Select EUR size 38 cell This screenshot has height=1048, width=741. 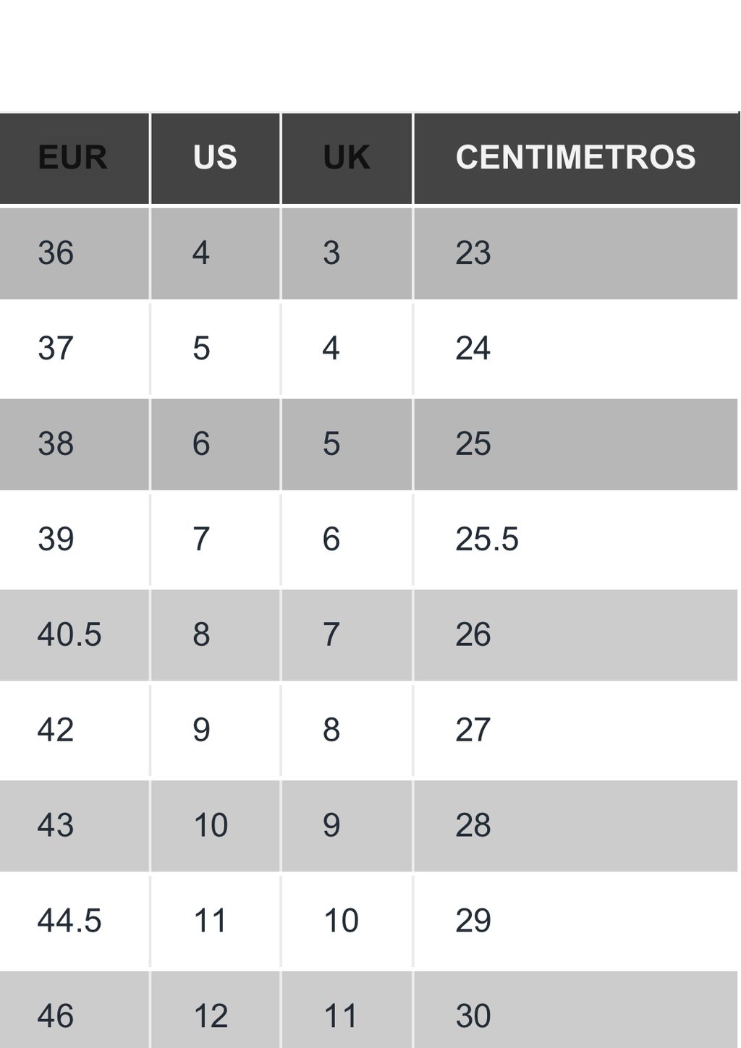(x=74, y=444)
